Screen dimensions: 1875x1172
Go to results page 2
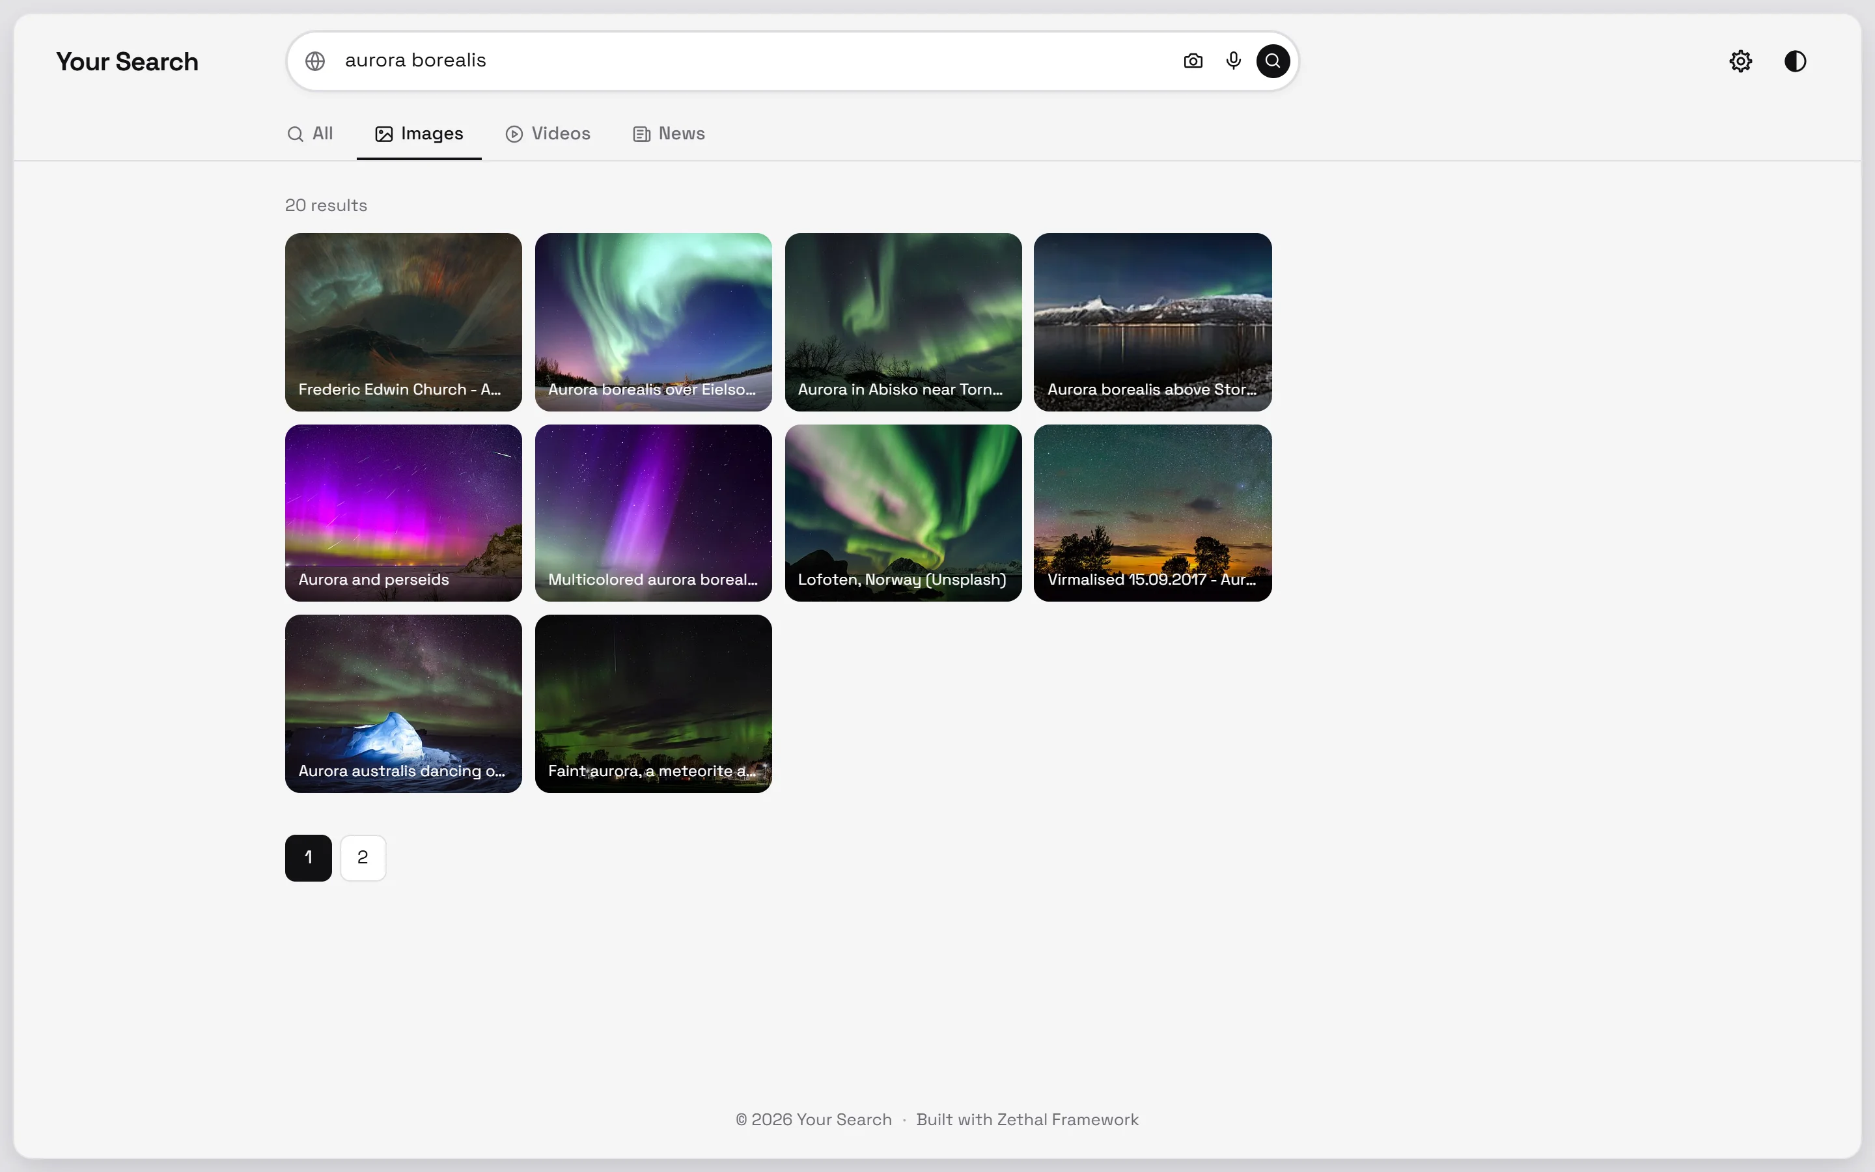[363, 858]
